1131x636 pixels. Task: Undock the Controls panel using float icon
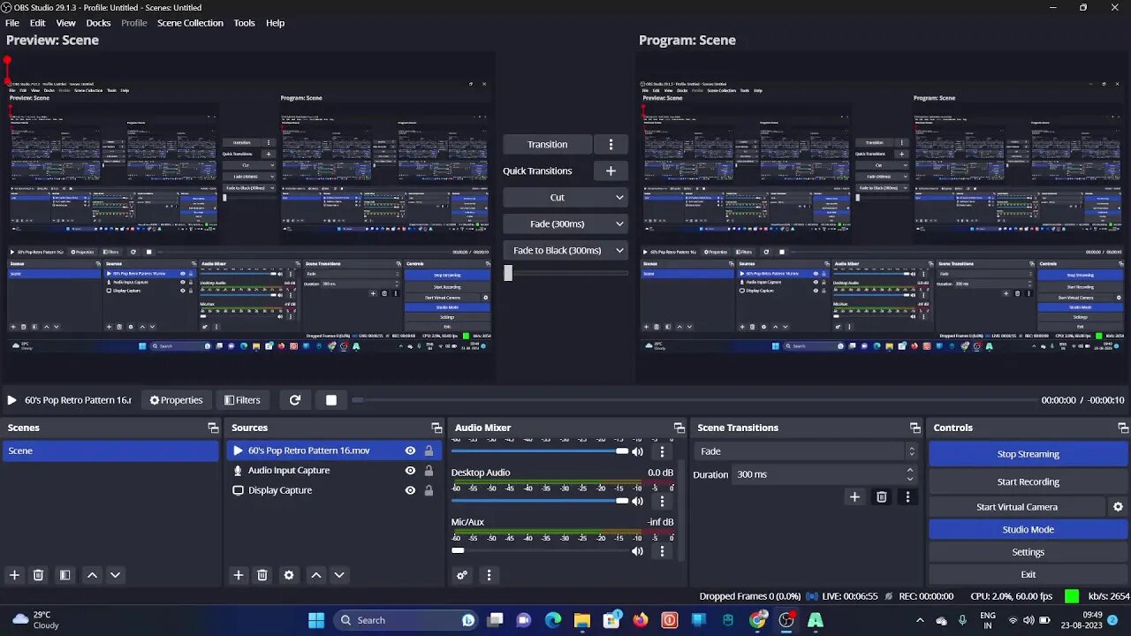pos(1123,428)
